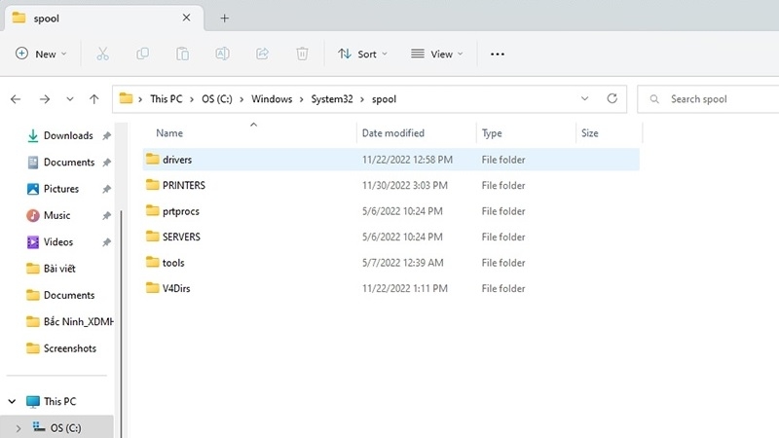Click the V4Dirs folder icon

click(x=153, y=288)
